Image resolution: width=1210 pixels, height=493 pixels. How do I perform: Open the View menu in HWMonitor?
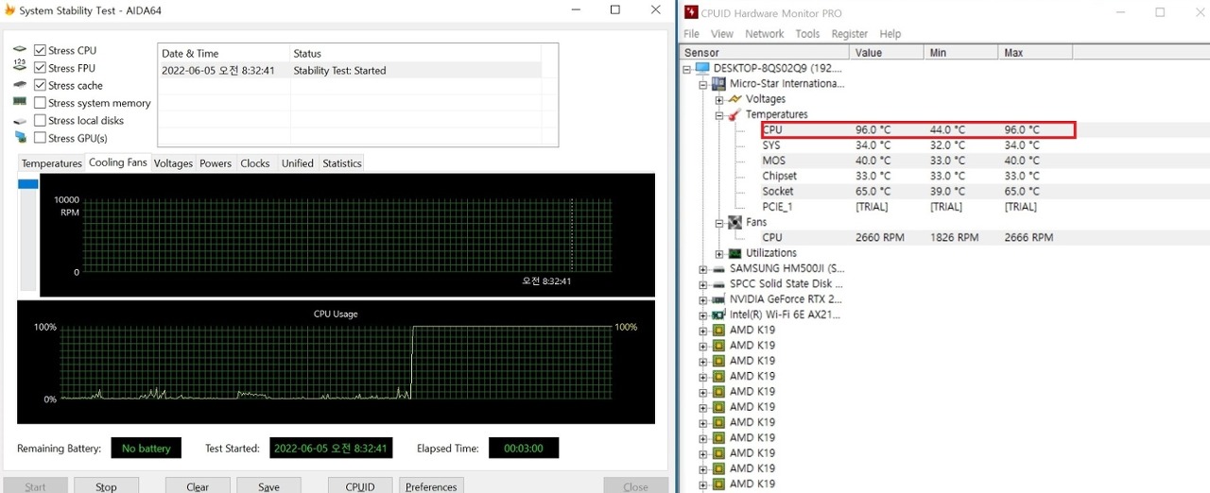pyautogui.click(x=722, y=34)
